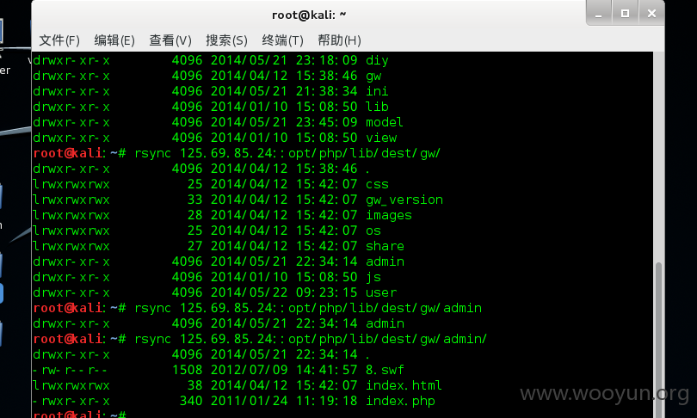
Task: Select the 'css' symlink entry
Action: click(x=377, y=184)
